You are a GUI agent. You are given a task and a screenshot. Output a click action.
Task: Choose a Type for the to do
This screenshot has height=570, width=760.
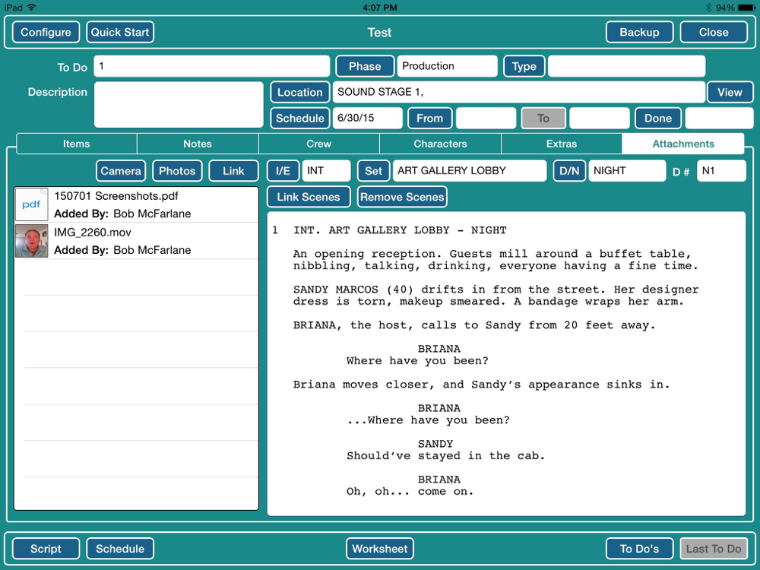click(x=524, y=66)
